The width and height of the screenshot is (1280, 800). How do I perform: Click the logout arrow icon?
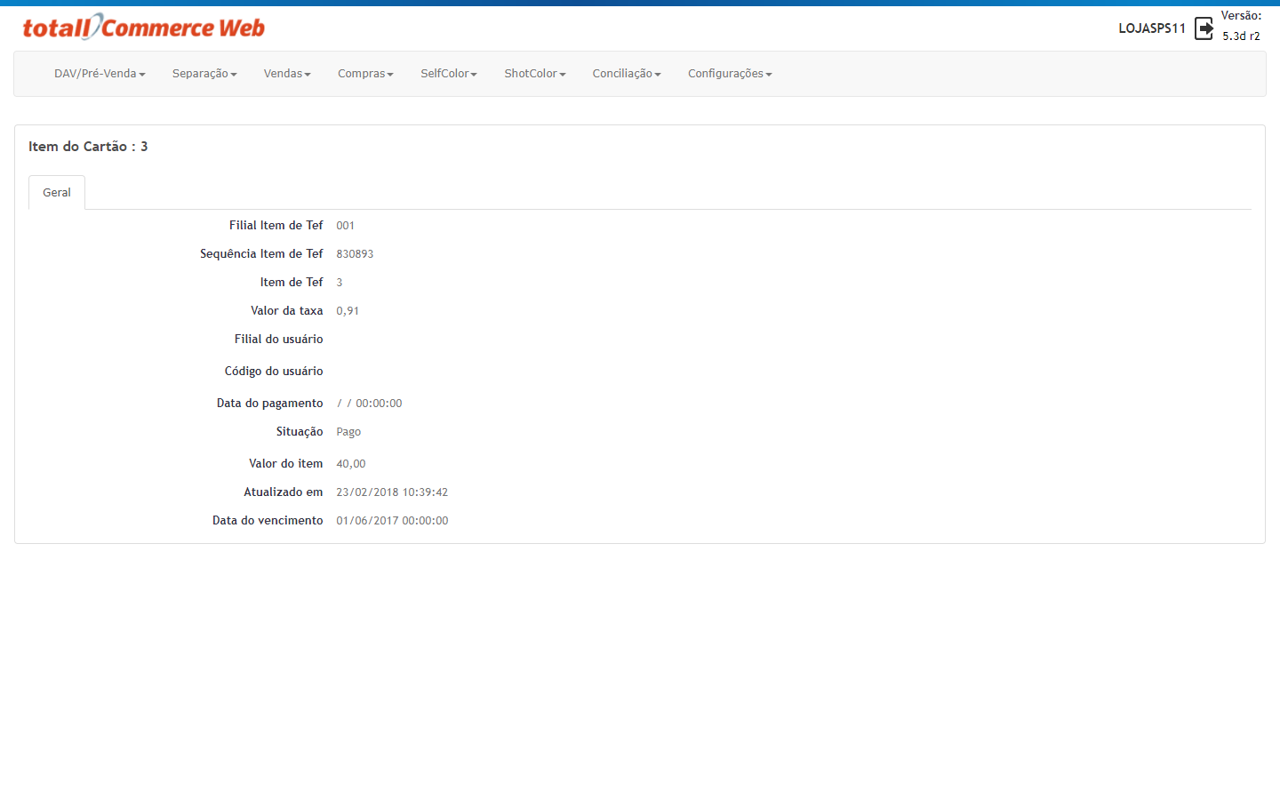(1204, 28)
